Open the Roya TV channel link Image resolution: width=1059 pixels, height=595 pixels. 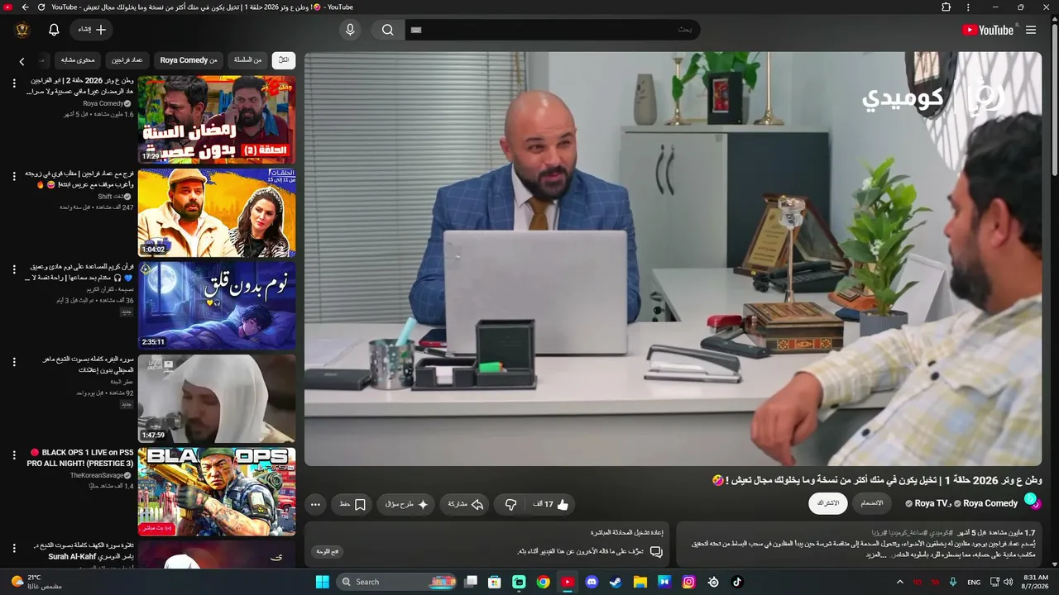(x=931, y=503)
